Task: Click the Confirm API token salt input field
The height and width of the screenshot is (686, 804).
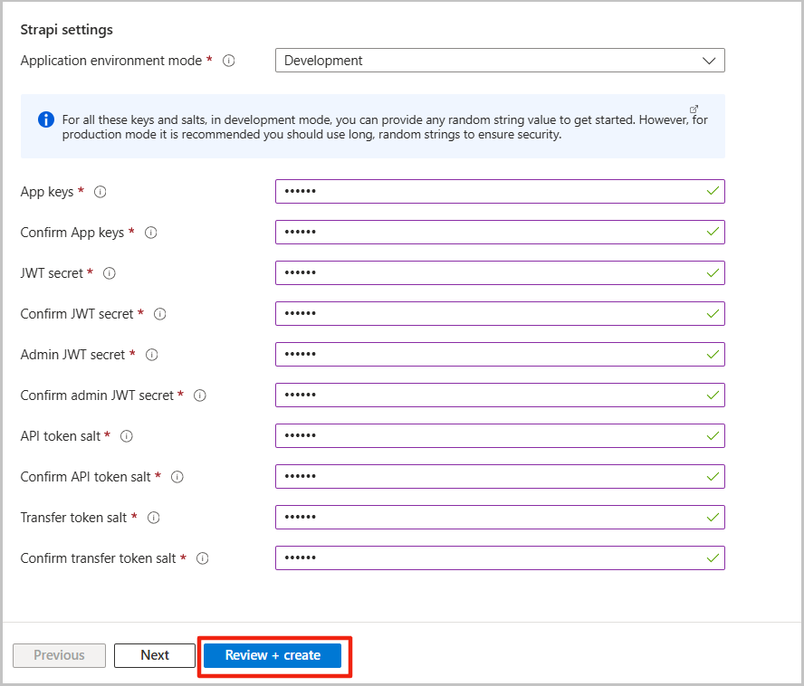Action: [x=498, y=476]
